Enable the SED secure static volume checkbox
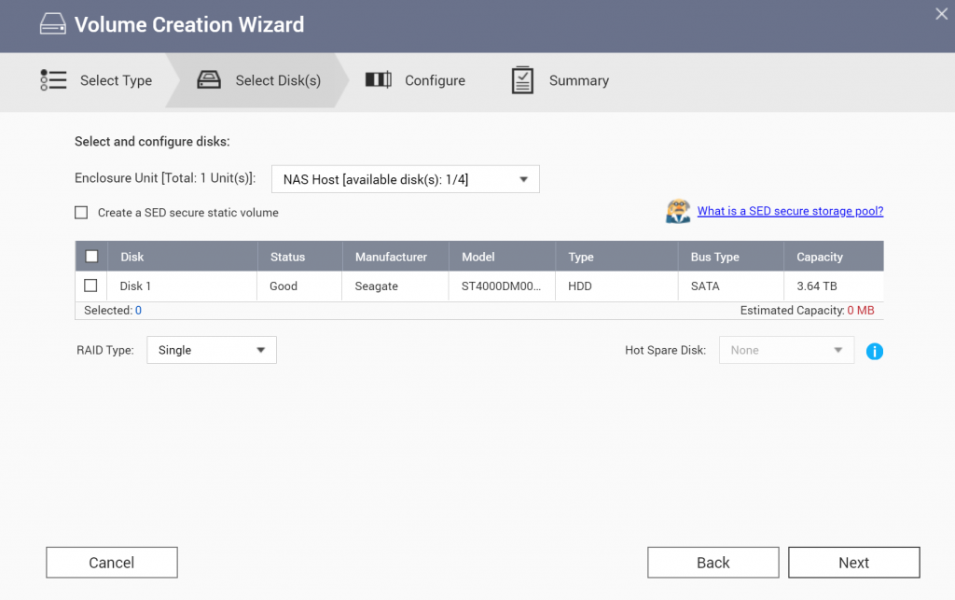 pyautogui.click(x=81, y=212)
